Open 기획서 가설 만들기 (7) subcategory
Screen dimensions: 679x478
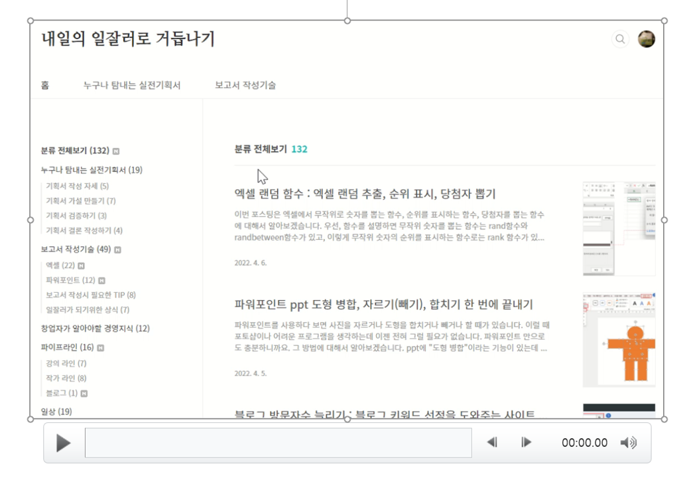click(x=81, y=201)
